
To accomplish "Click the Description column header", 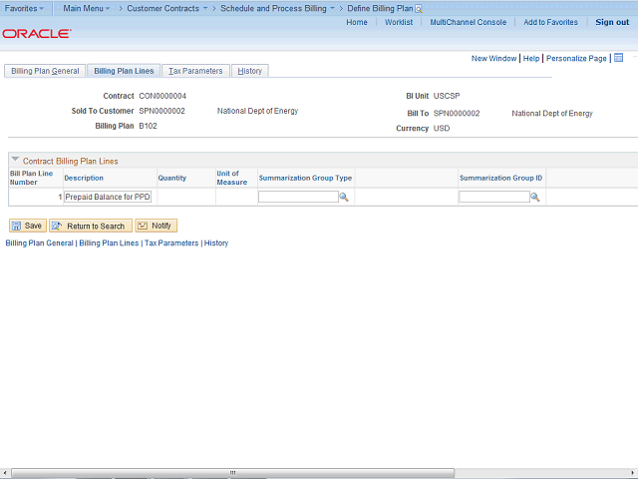I will point(84,178).
